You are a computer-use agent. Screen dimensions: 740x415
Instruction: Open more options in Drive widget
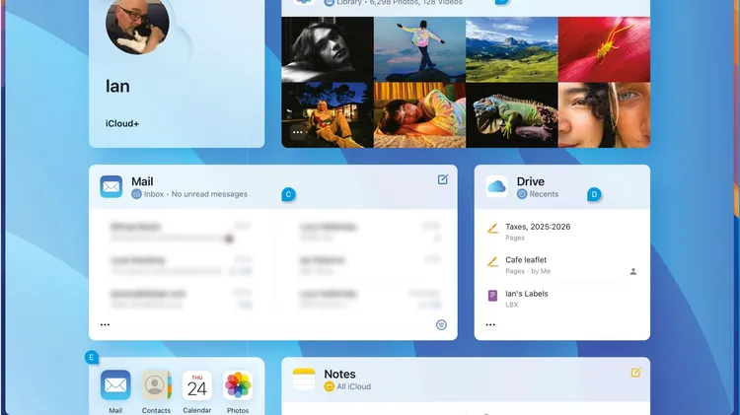[490, 324]
